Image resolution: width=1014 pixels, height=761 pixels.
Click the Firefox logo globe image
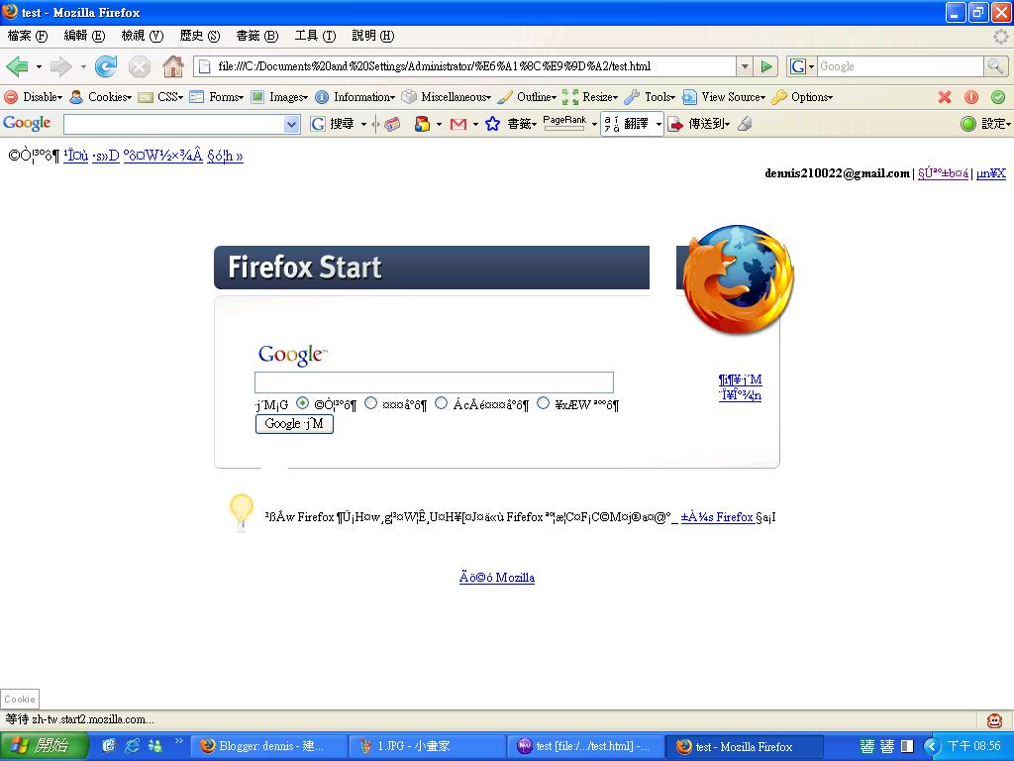pyautogui.click(x=739, y=279)
